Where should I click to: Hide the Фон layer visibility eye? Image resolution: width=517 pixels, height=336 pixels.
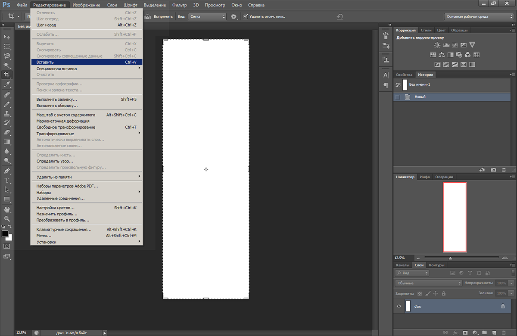point(399,306)
